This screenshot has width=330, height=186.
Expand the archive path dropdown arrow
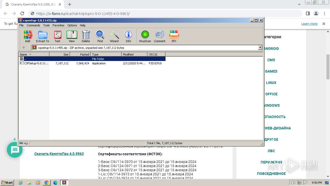click(260, 48)
